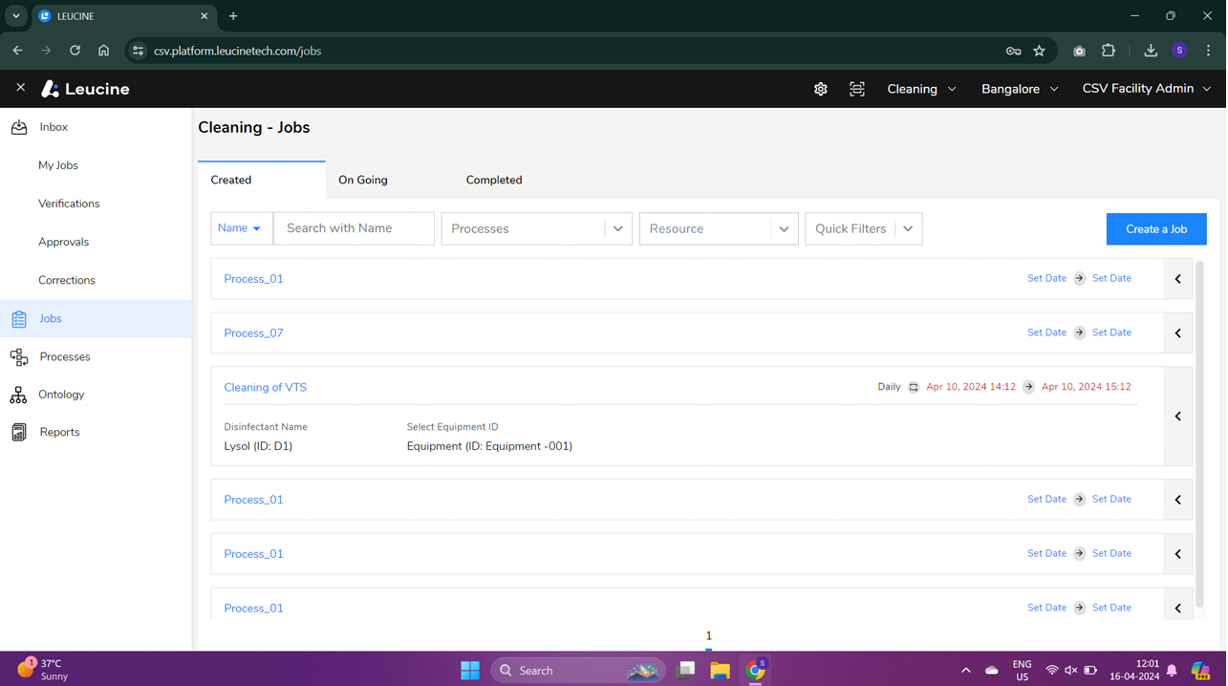Click the Create a Job button
The height and width of the screenshot is (686, 1228).
coord(1156,229)
